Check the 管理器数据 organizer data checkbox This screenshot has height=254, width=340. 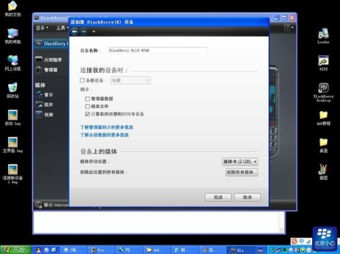point(88,99)
